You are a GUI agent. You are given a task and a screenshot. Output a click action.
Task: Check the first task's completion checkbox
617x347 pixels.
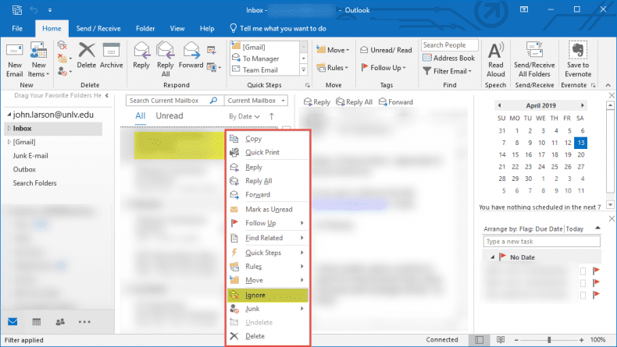(583, 271)
